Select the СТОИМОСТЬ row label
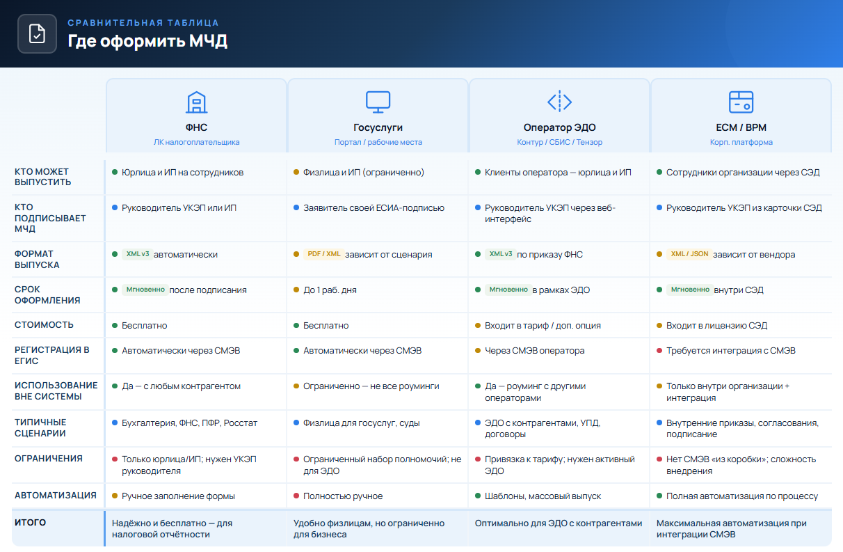This screenshot has height=552, width=843. pyautogui.click(x=44, y=325)
